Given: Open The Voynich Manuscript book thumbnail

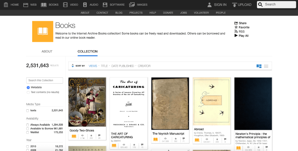Looking at the screenshot, I should [170, 103].
